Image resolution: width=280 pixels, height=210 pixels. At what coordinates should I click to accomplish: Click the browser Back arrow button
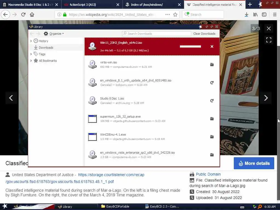[x=5, y=14]
